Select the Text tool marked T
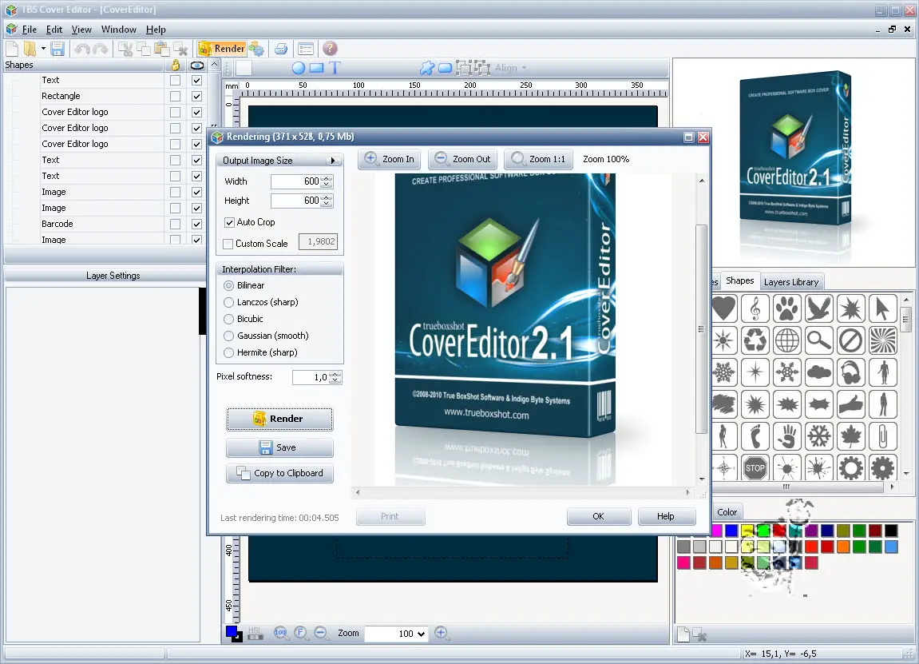Viewport: 919px width, 664px height. [x=335, y=68]
